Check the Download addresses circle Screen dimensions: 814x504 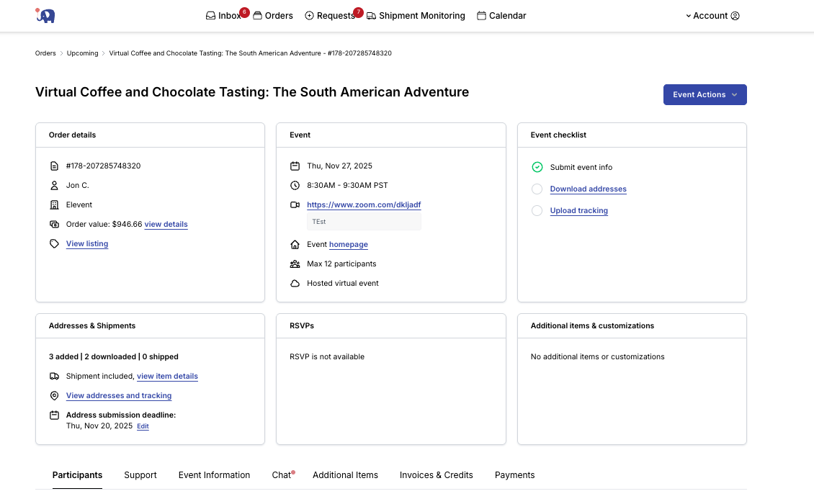pos(537,189)
